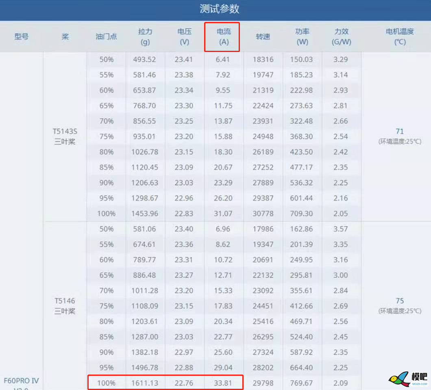Click thrust value 768.70
The image size is (431, 390).
coord(145,106)
